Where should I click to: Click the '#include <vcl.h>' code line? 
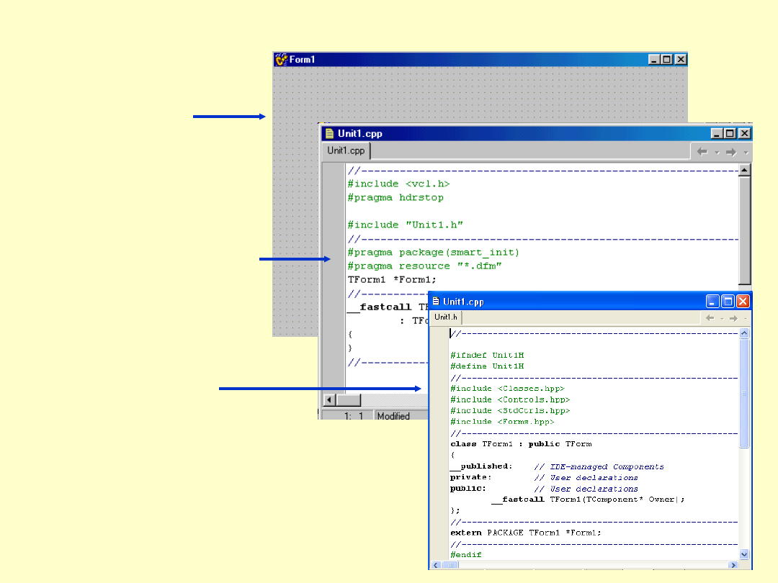click(x=398, y=184)
